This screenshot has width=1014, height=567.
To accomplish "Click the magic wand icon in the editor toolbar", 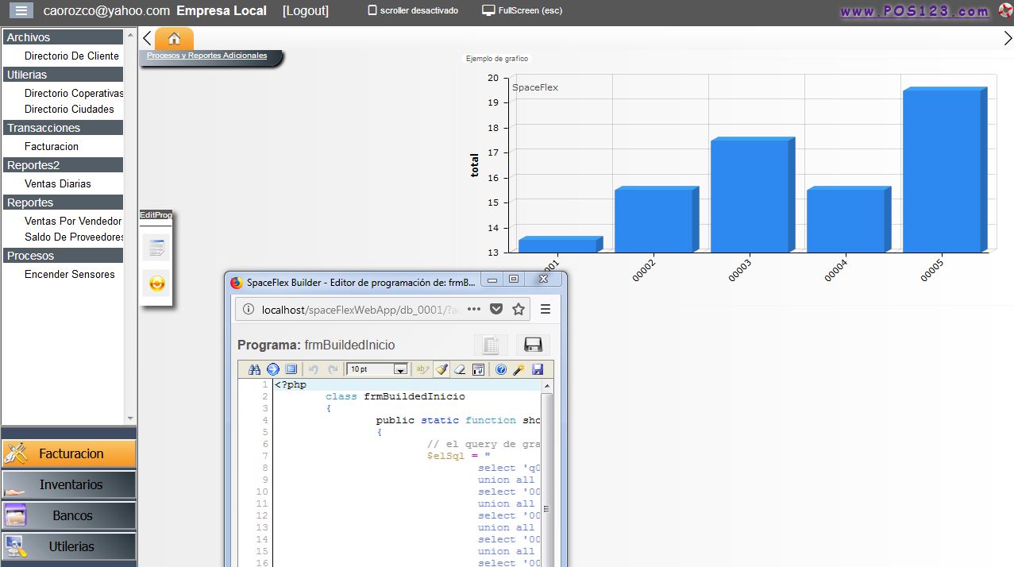I will [519, 369].
